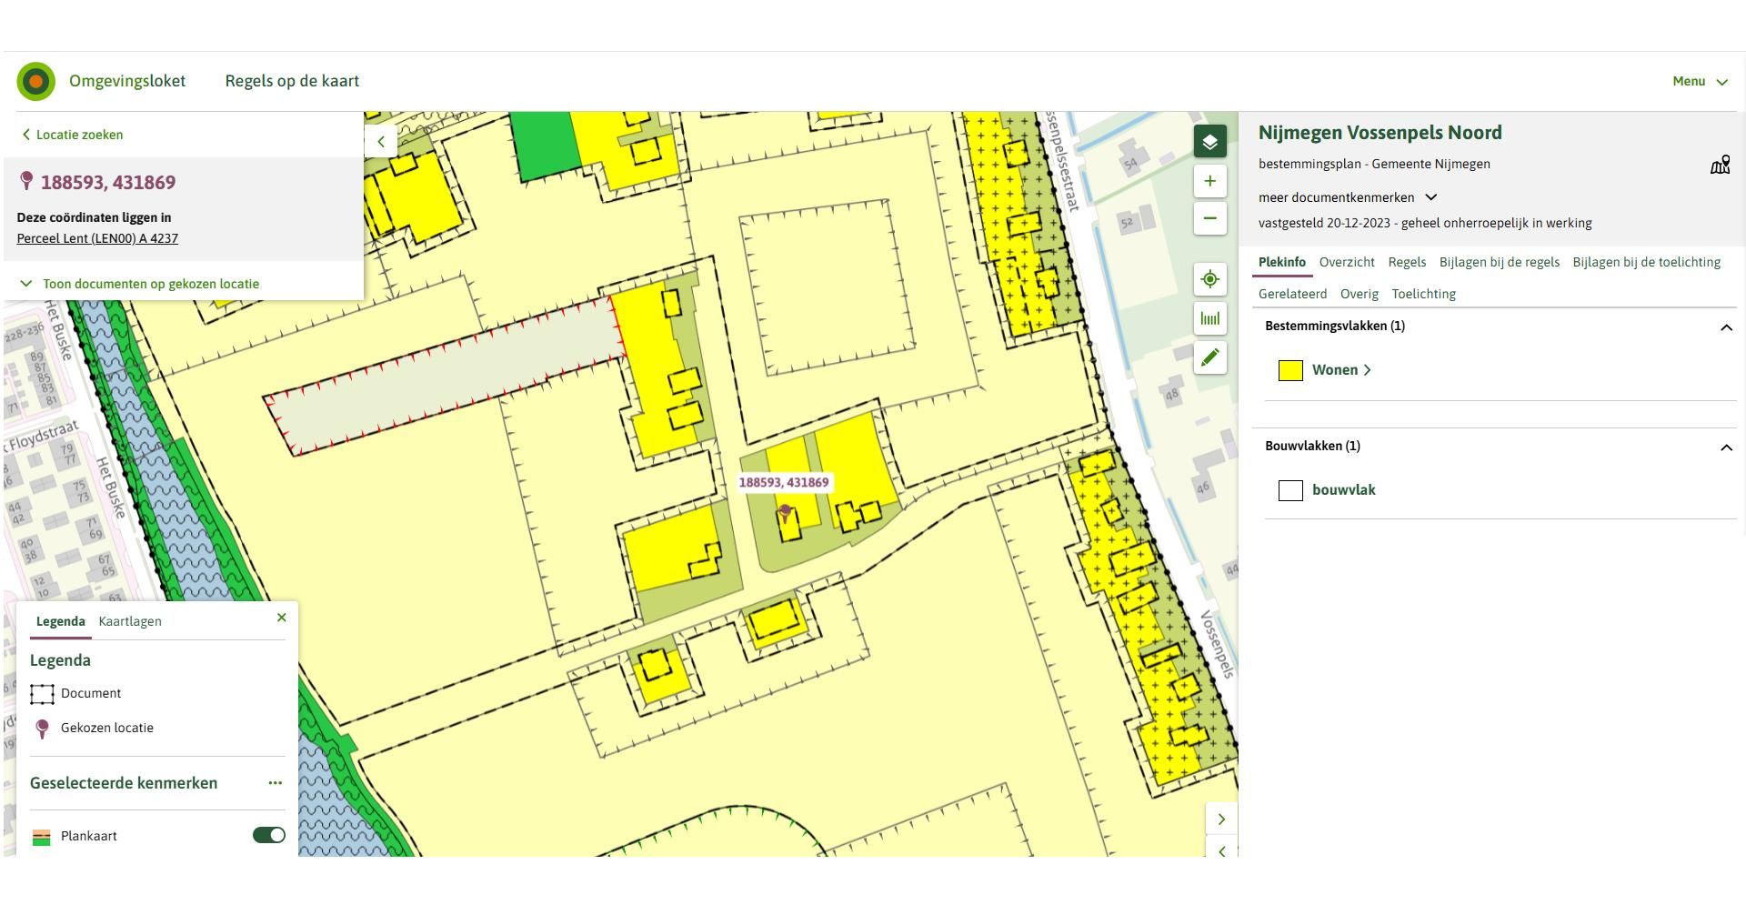Collapse the Bestemmingsvlakken section
Viewport: 1746px width, 915px height.
[x=1726, y=327]
